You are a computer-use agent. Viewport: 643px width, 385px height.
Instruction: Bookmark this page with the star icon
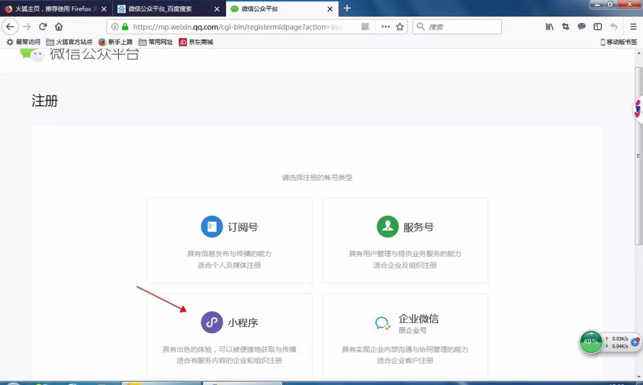[400, 27]
